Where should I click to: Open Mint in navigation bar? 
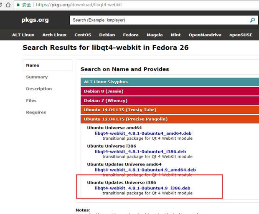[x=175, y=35]
